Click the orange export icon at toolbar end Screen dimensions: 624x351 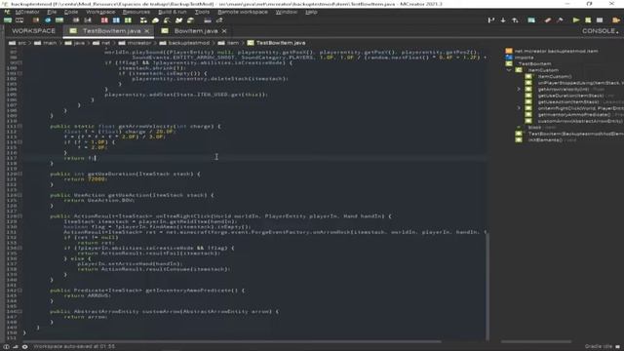[616, 19]
